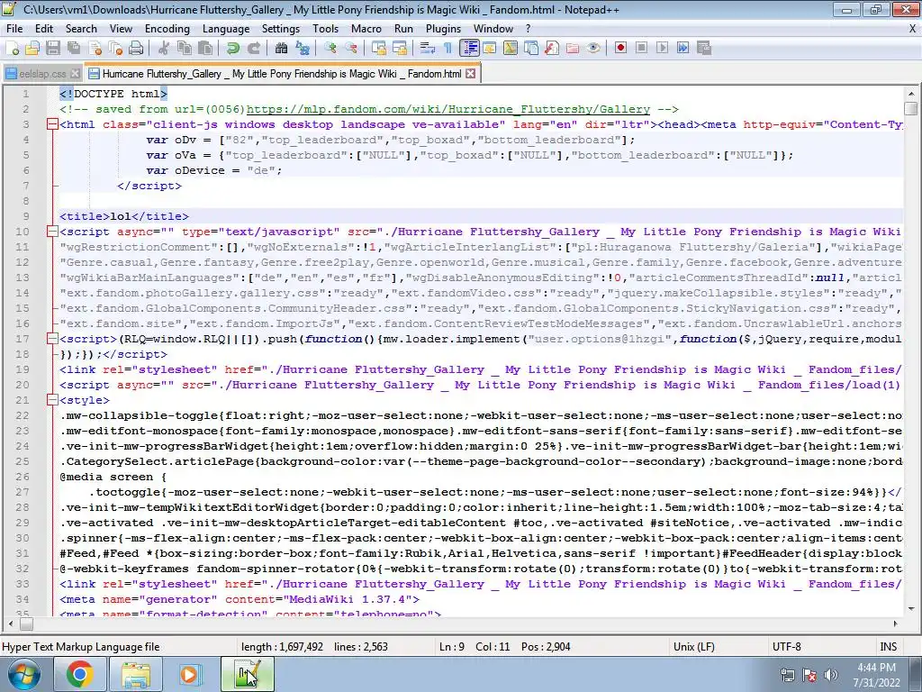Image resolution: width=922 pixels, height=692 pixels.
Task: Click the Close All toolbar icon
Action: [116, 49]
